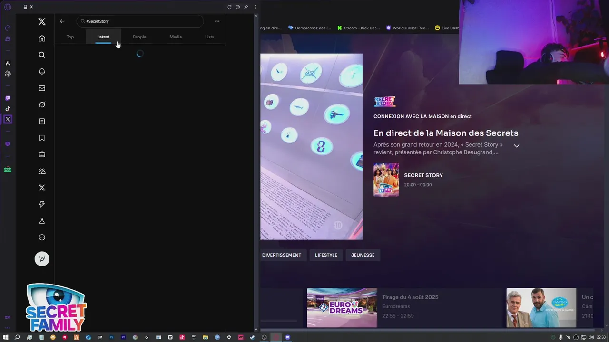Click the #SecretStory search field
The image size is (609, 342).
click(x=140, y=21)
